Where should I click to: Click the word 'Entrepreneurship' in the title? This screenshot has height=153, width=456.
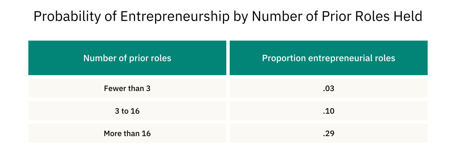click(174, 17)
